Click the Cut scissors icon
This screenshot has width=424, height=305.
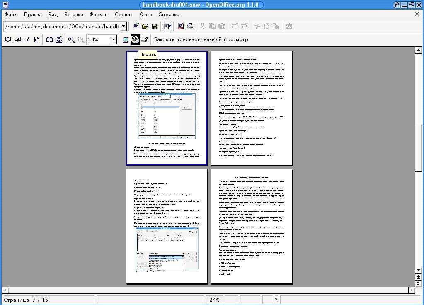202,26
